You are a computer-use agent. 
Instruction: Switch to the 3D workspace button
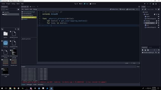(x=81, y=4)
